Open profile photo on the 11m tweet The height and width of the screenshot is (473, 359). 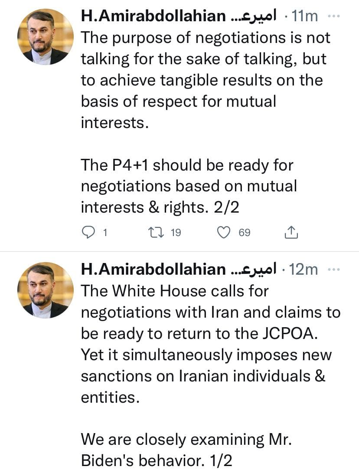(x=46, y=37)
